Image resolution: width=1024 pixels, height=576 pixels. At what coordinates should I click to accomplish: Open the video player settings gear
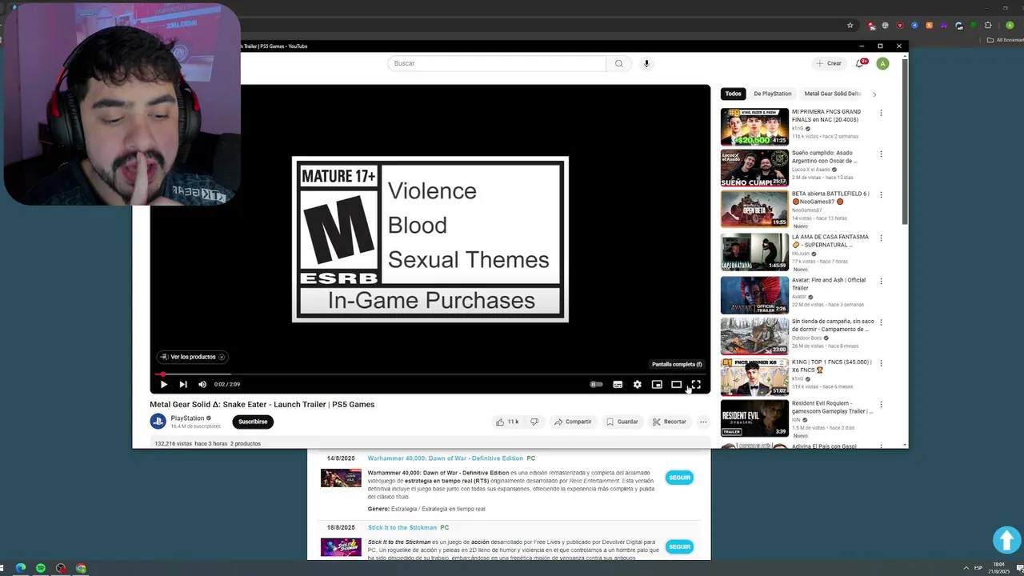637,385
